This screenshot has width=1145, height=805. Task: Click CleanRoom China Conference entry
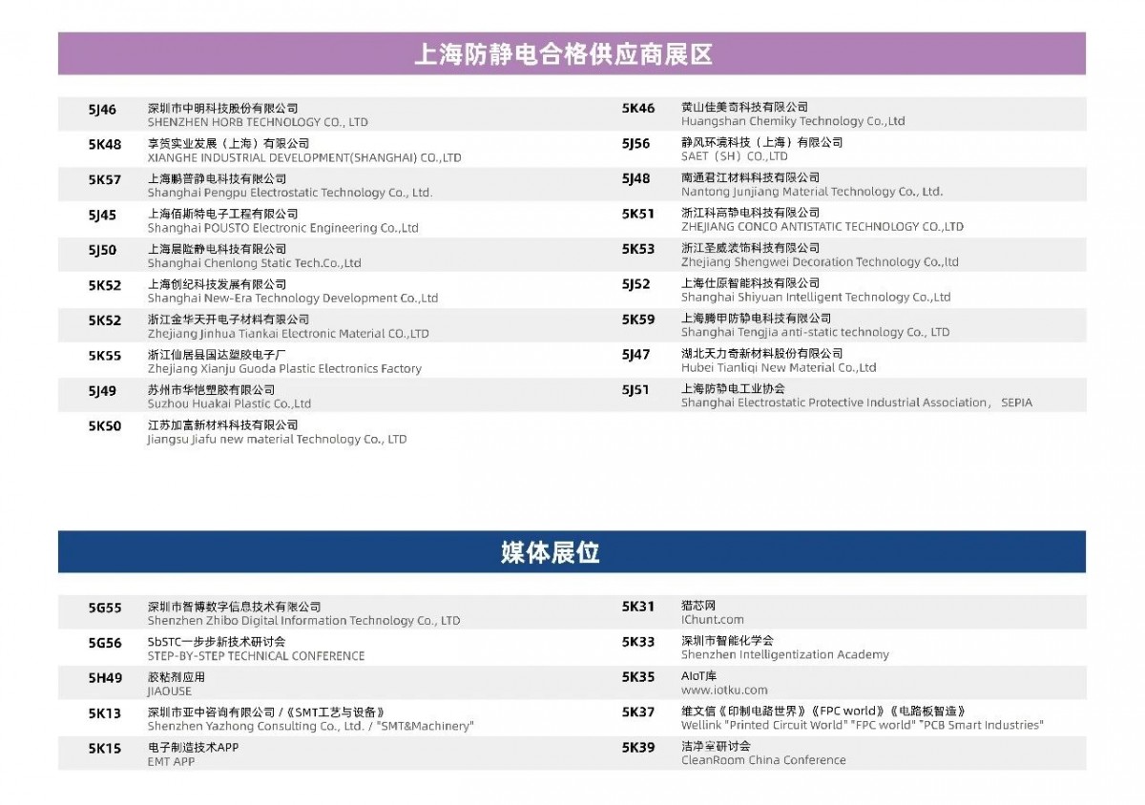[x=762, y=760]
